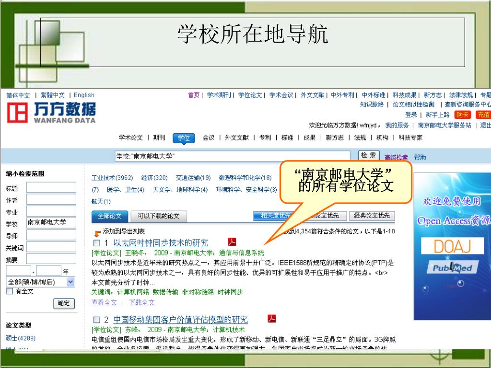The width and height of the screenshot is (491, 368).
Task: Click the PubMed banner logo
Action: [x=452, y=267]
